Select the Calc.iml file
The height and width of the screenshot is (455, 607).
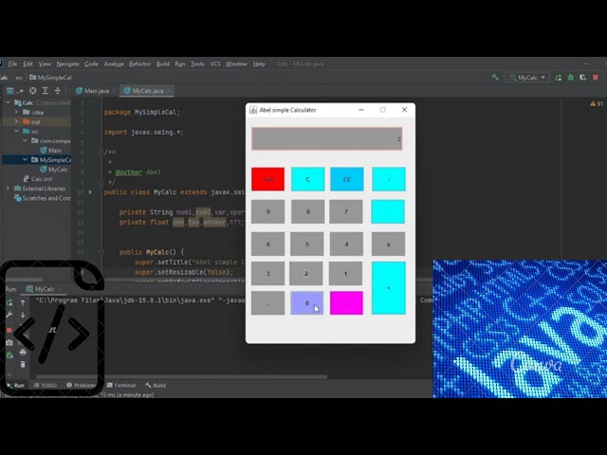(x=38, y=179)
